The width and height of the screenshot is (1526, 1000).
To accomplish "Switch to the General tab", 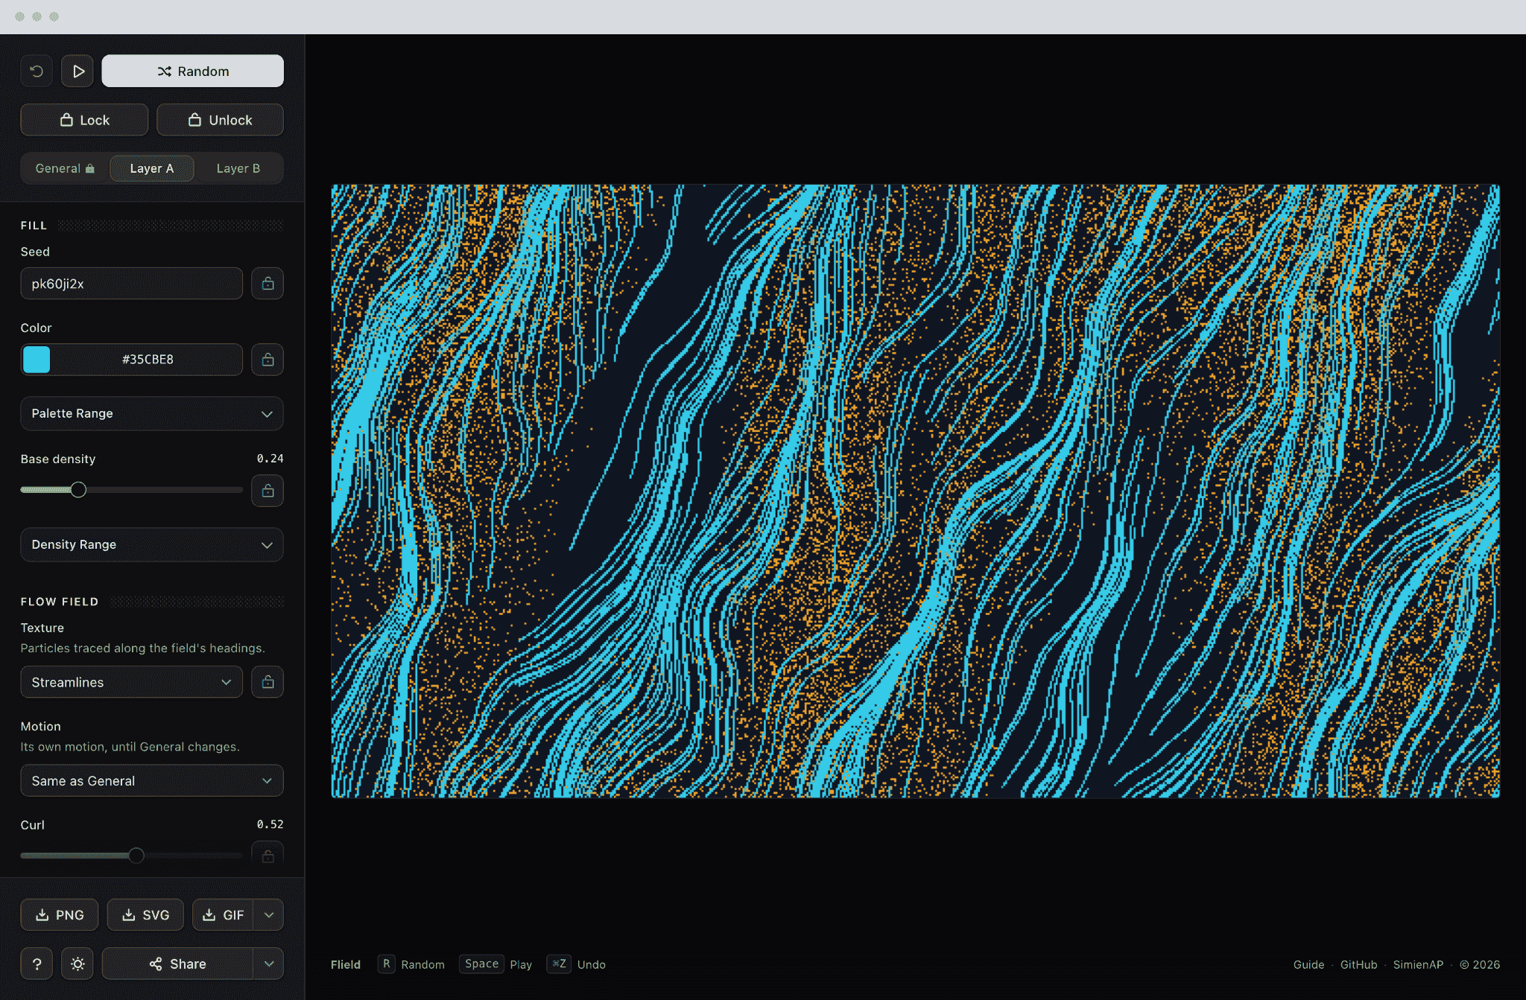I will point(65,168).
